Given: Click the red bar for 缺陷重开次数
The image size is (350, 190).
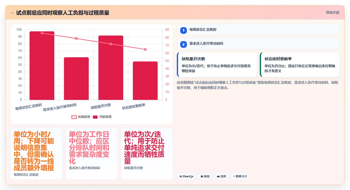Looking at the screenshot, I should (111, 68).
